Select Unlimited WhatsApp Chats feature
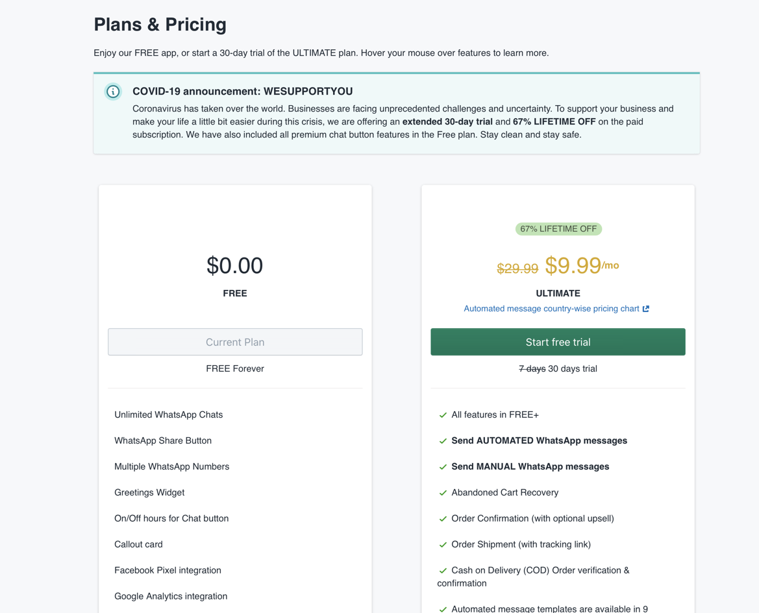 [x=169, y=415]
